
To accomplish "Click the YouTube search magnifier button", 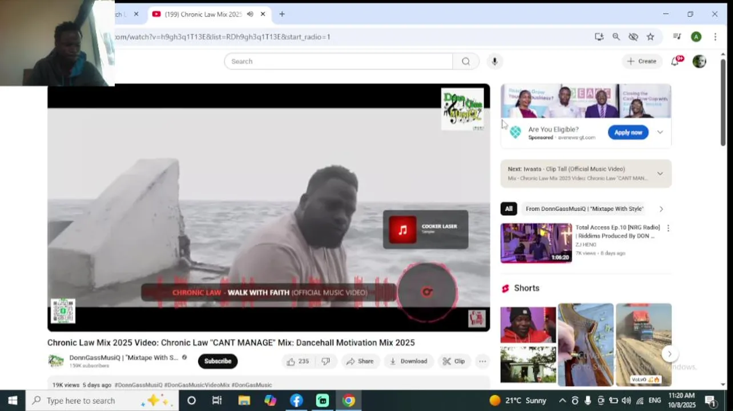I will 466,61.
